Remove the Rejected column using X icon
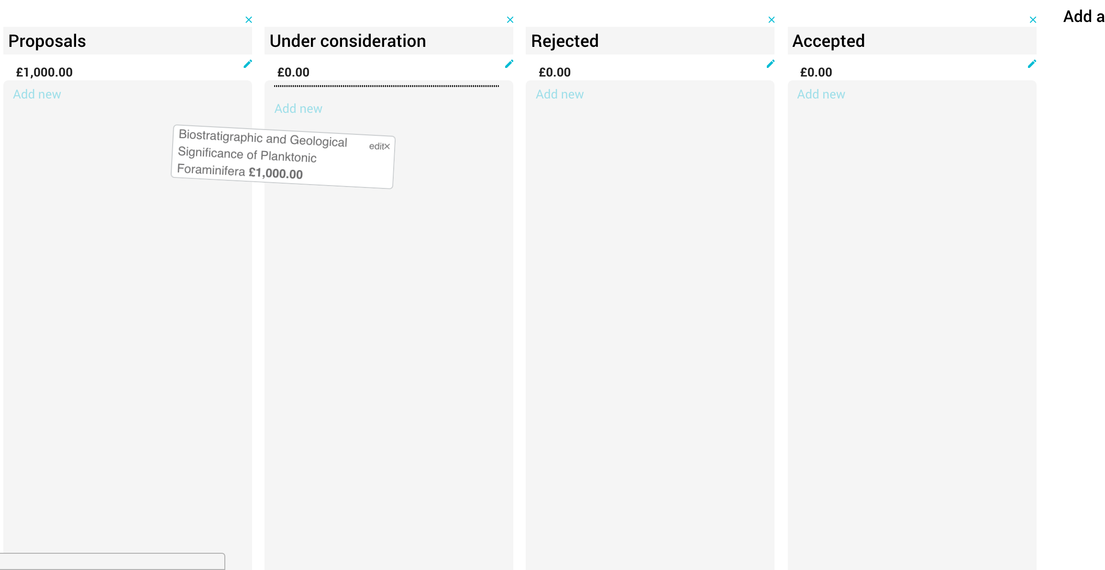Screen dimensions: 1105x570 [x=771, y=20]
